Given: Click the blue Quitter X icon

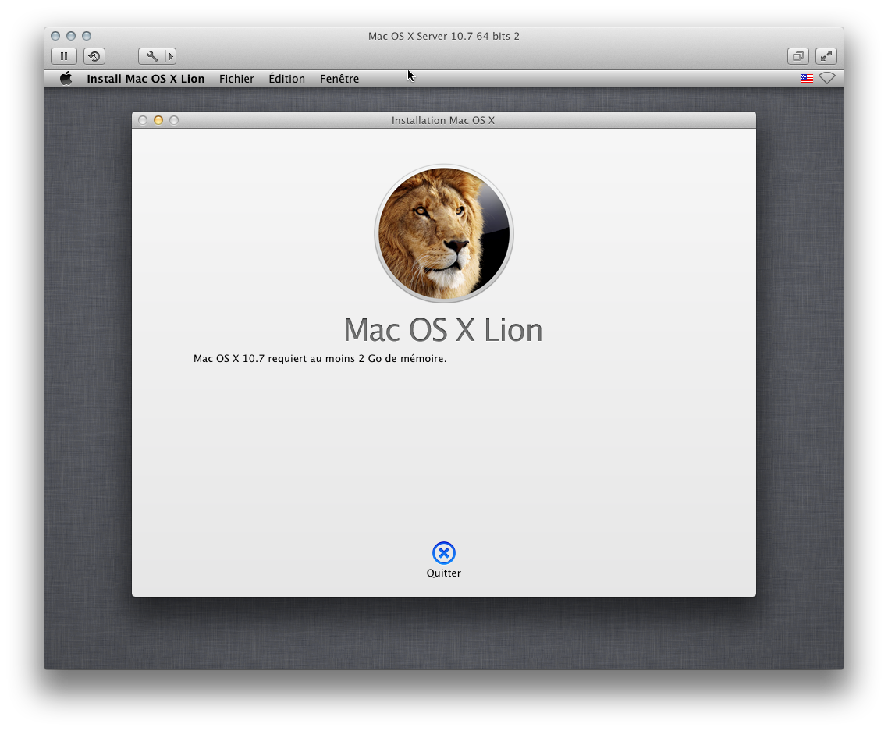Looking at the screenshot, I should pyautogui.click(x=444, y=552).
